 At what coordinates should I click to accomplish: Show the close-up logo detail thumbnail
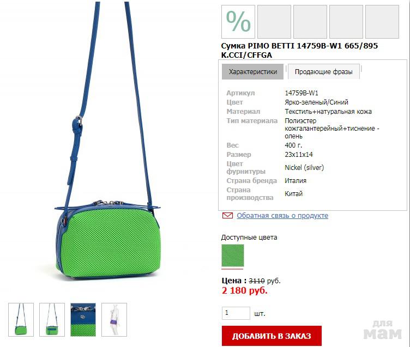click(x=83, y=320)
